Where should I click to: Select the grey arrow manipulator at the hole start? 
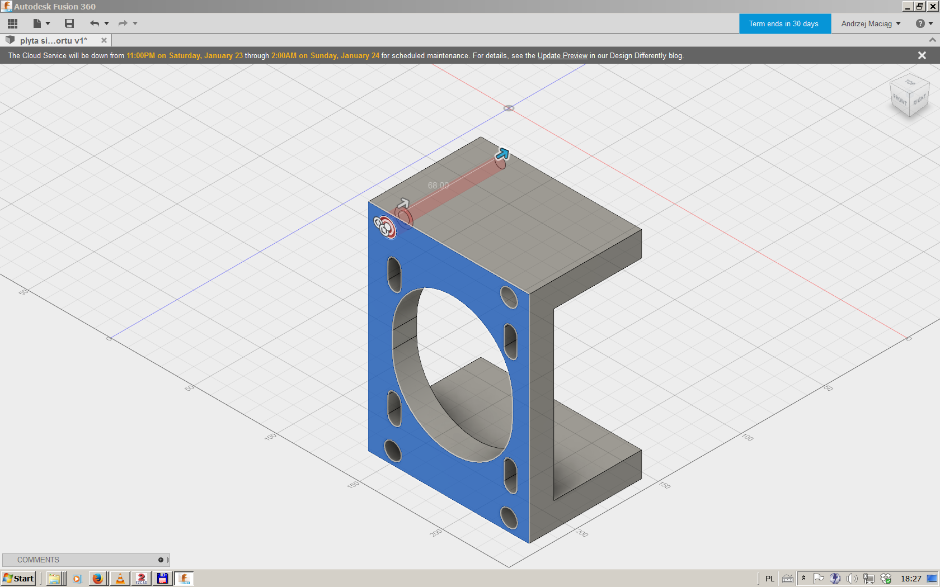point(403,203)
